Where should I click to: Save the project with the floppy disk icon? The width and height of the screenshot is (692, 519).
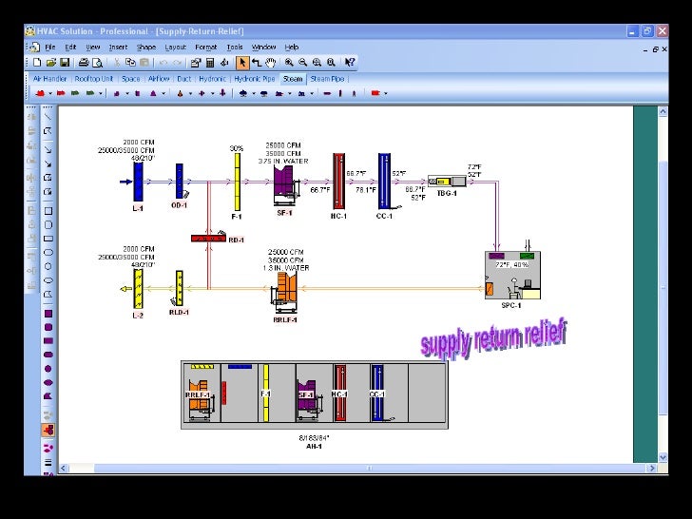65,63
